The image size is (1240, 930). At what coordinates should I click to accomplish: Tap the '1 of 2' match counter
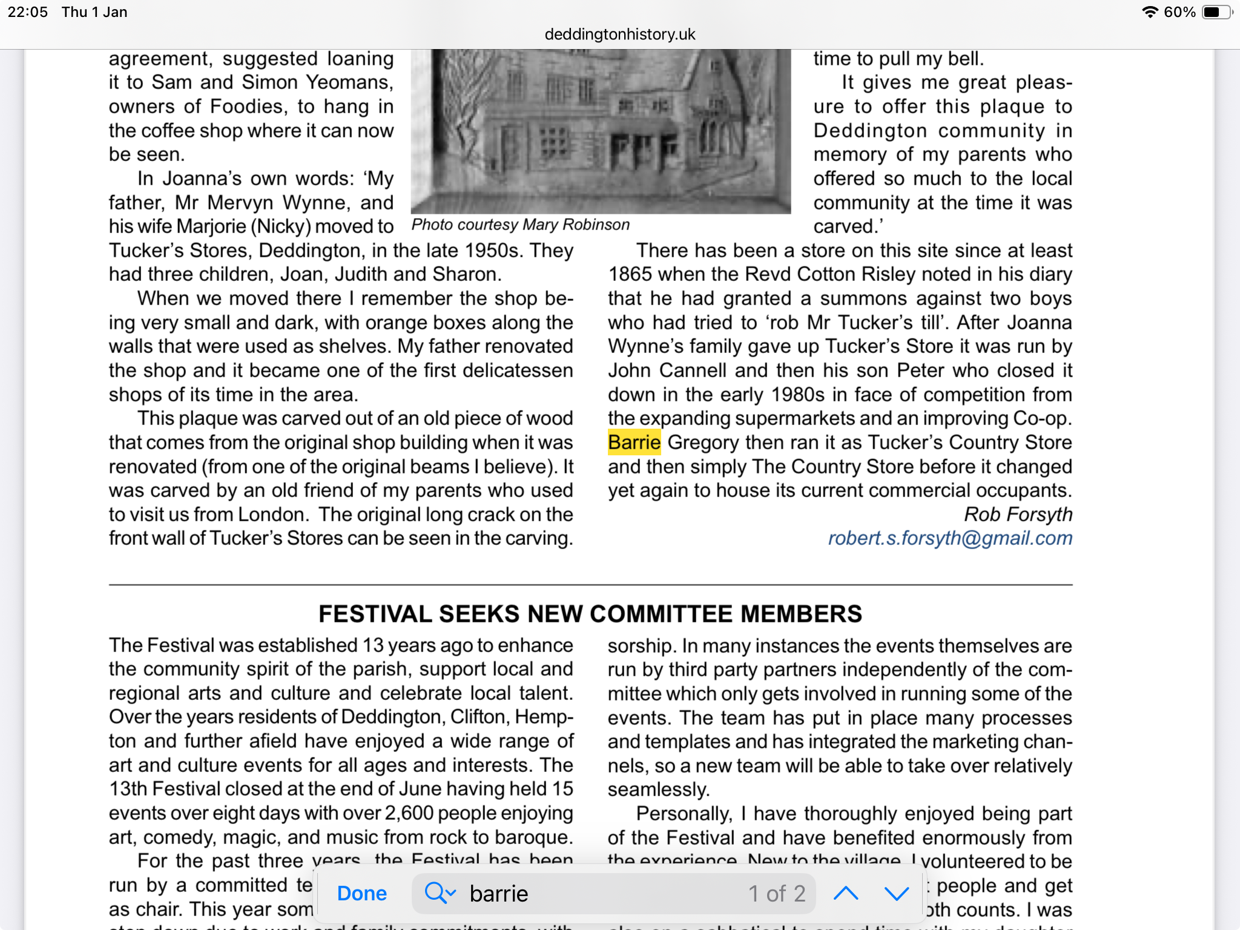click(x=776, y=893)
